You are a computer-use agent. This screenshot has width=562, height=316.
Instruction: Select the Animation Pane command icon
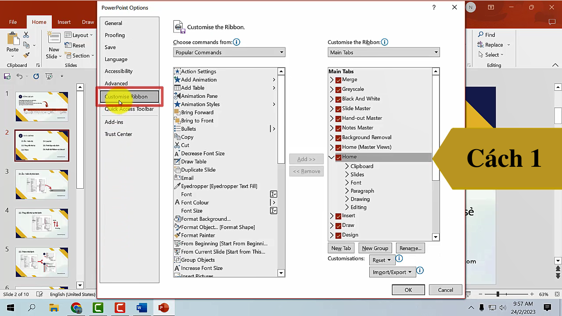(177, 96)
